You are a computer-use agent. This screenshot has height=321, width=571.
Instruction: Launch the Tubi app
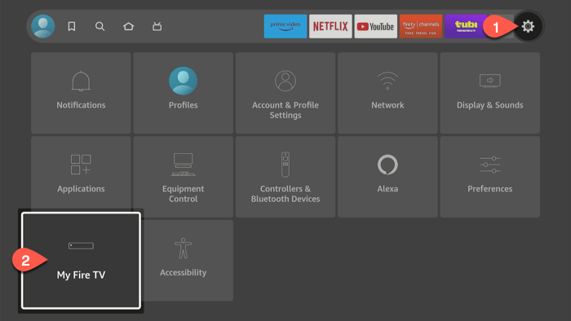[466, 26]
